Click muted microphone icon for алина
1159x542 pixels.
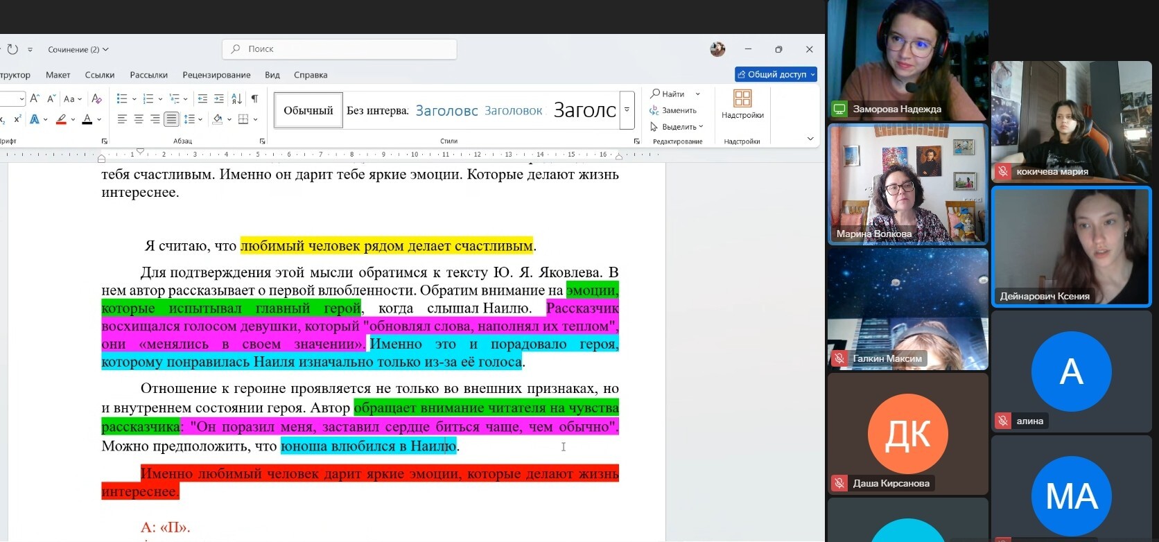pyautogui.click(x=1003, y=421)
